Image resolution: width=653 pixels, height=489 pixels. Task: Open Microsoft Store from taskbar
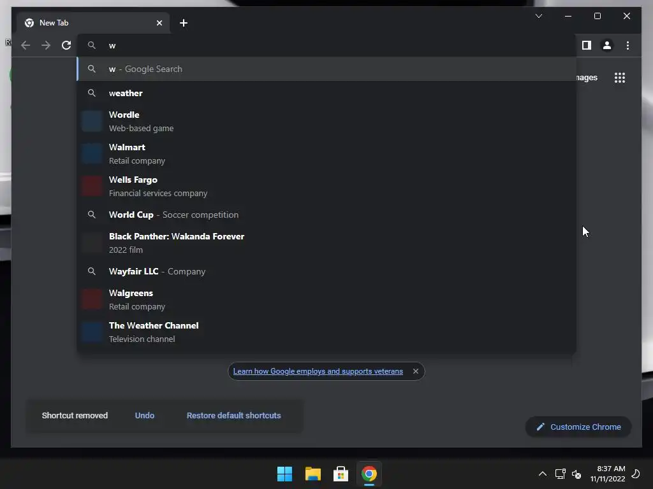(341, 474)
